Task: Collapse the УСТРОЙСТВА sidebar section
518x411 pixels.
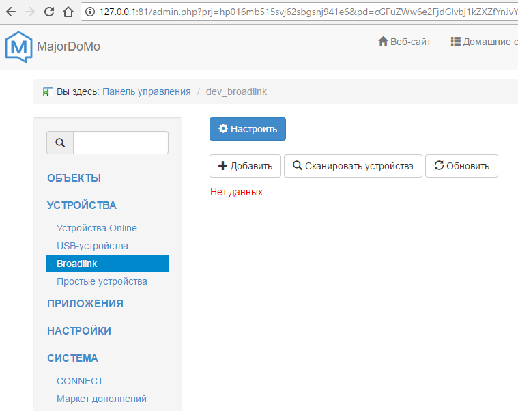Action: coord(82,205)
